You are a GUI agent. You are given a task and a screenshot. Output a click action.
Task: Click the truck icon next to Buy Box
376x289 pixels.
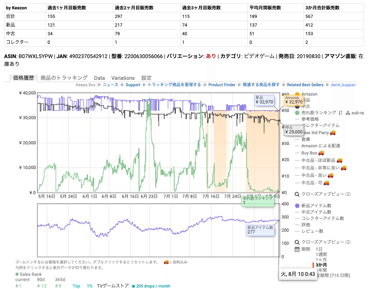(x=321, y=153)
